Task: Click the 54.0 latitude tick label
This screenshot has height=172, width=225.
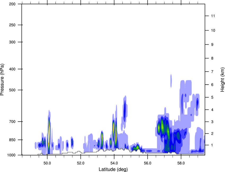Action: point(114,163)
